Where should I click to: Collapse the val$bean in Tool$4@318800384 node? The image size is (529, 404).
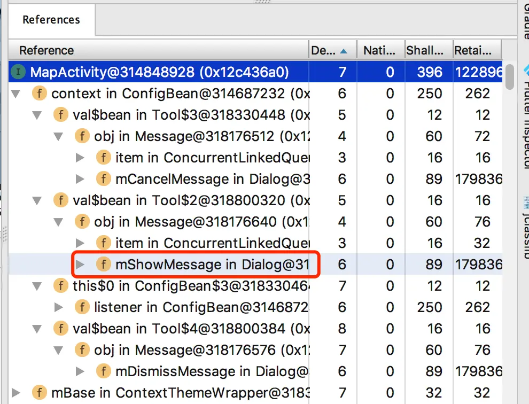(37, 329)
